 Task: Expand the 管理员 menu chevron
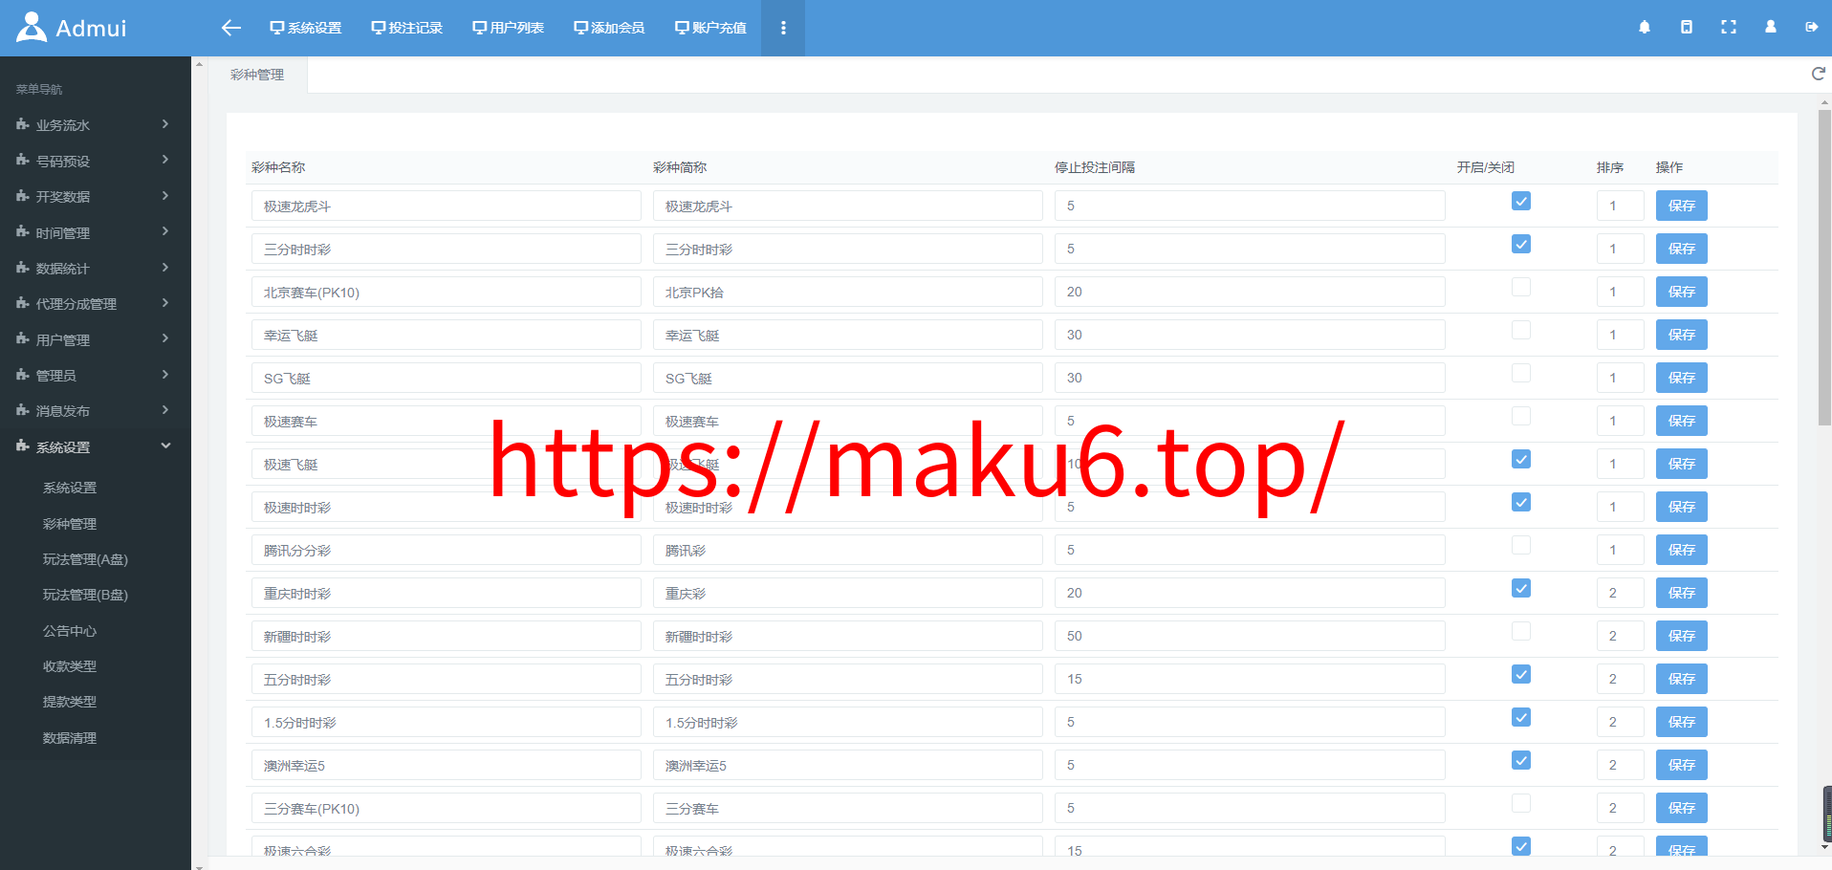[165, 375]
